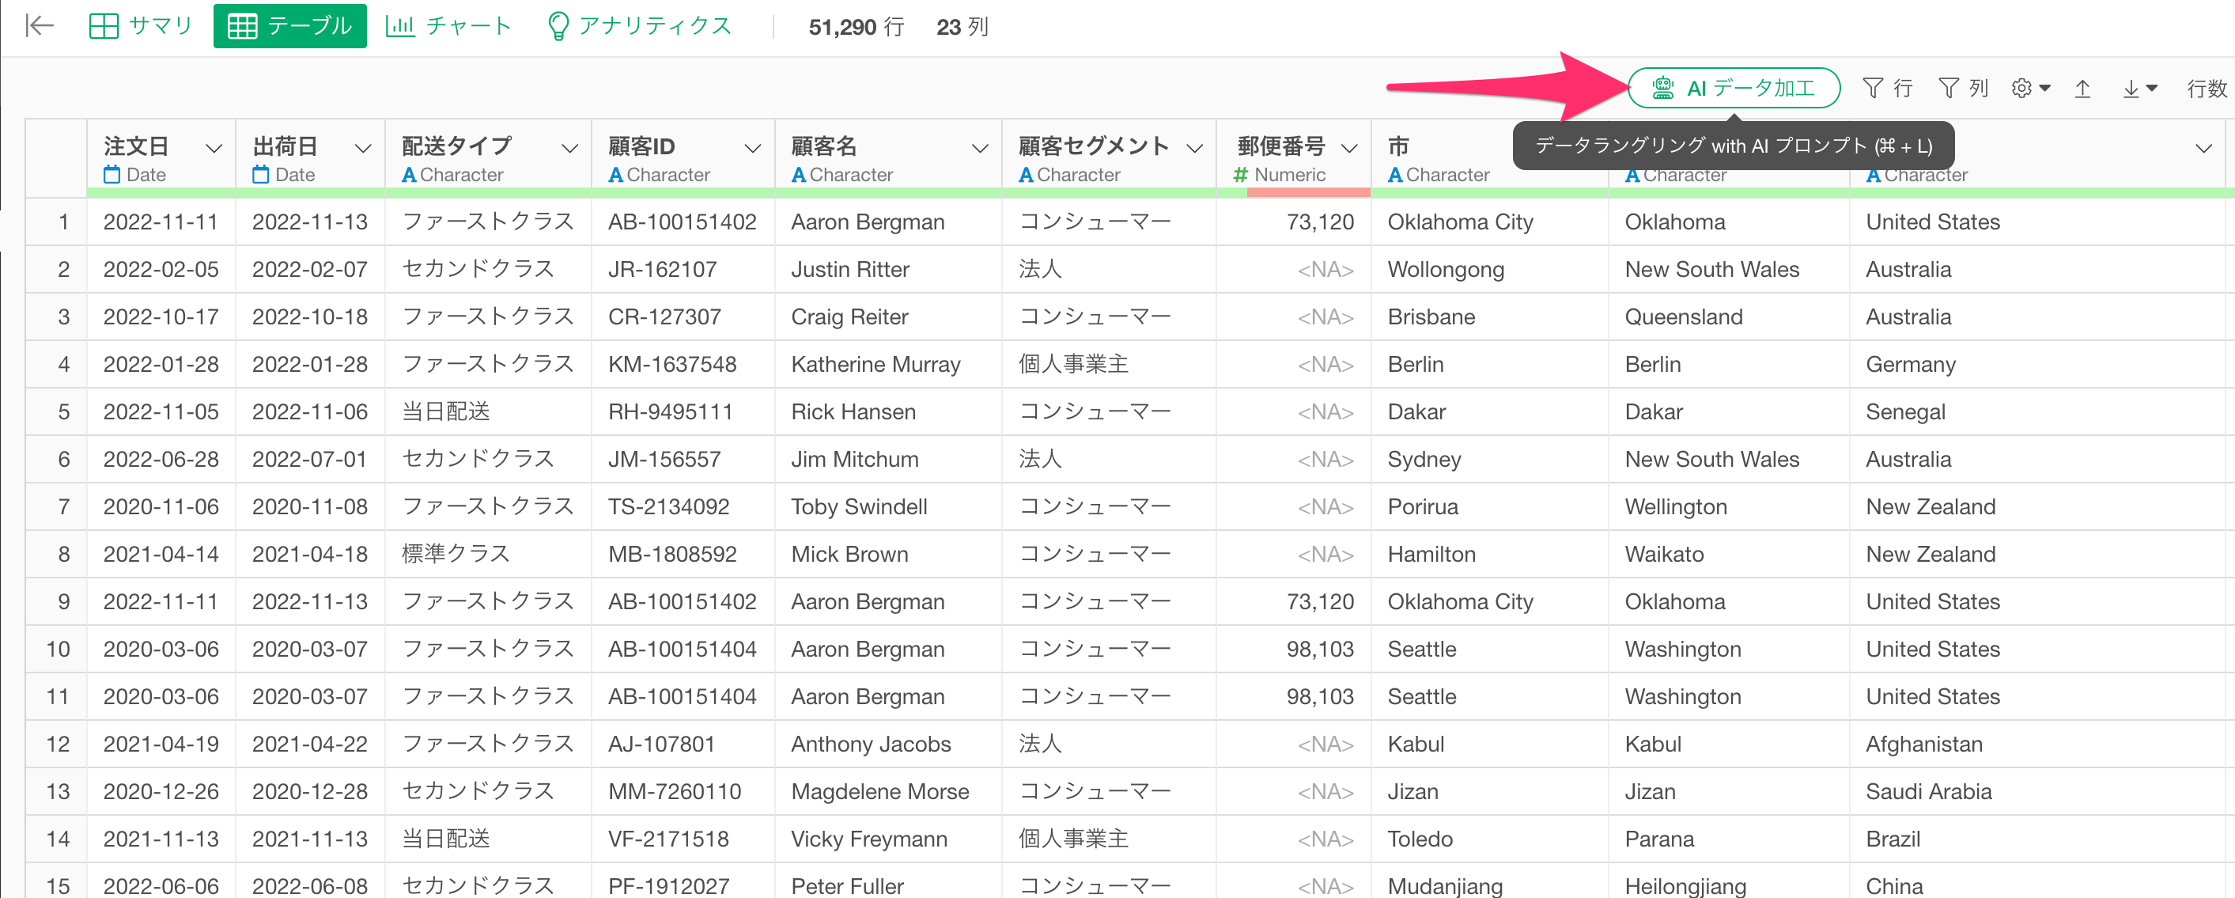
Task: Click the 行数 button
Action: (2206, 89)
